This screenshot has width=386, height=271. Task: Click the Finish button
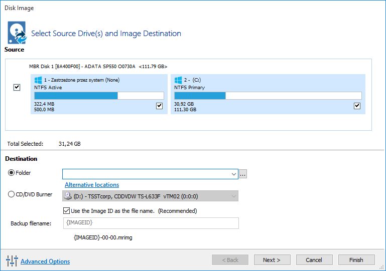coord(356,260)
